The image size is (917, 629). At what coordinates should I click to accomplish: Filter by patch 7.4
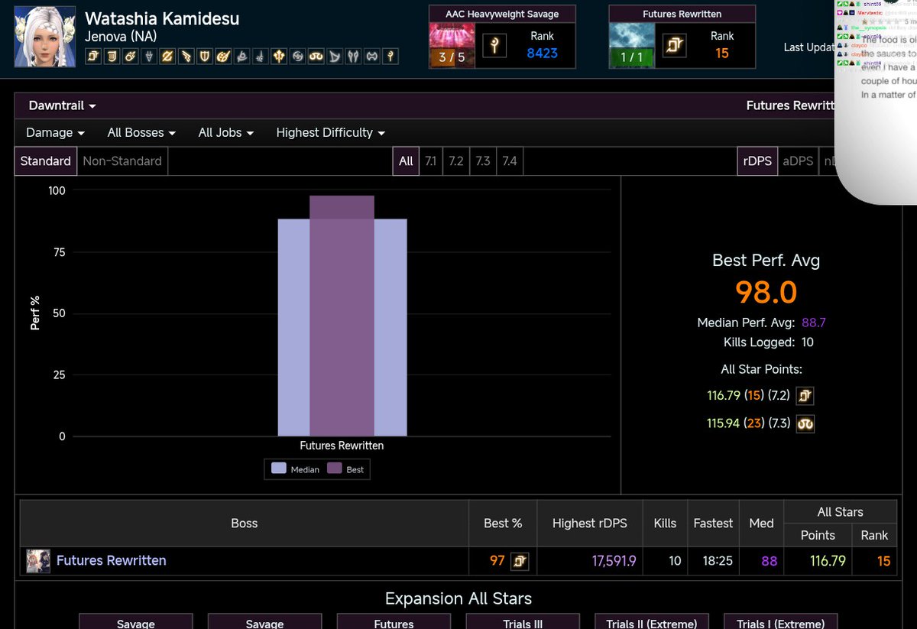coord(509,161)
